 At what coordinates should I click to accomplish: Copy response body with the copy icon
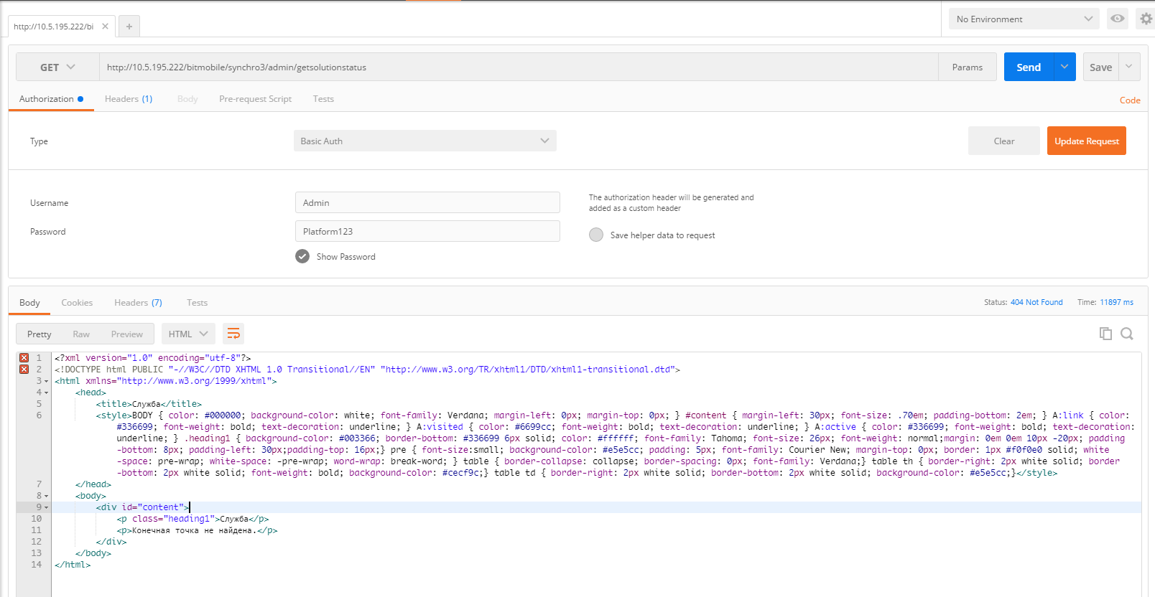(x=1105, y=334)
